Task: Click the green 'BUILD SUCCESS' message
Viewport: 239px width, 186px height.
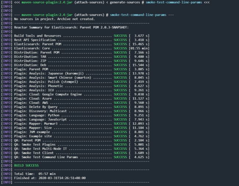Action: tap(26, 165)
